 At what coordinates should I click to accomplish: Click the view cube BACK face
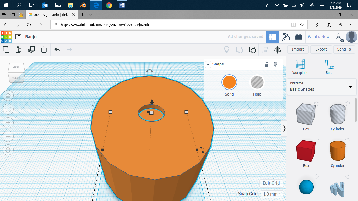click(x=17, y=78)
